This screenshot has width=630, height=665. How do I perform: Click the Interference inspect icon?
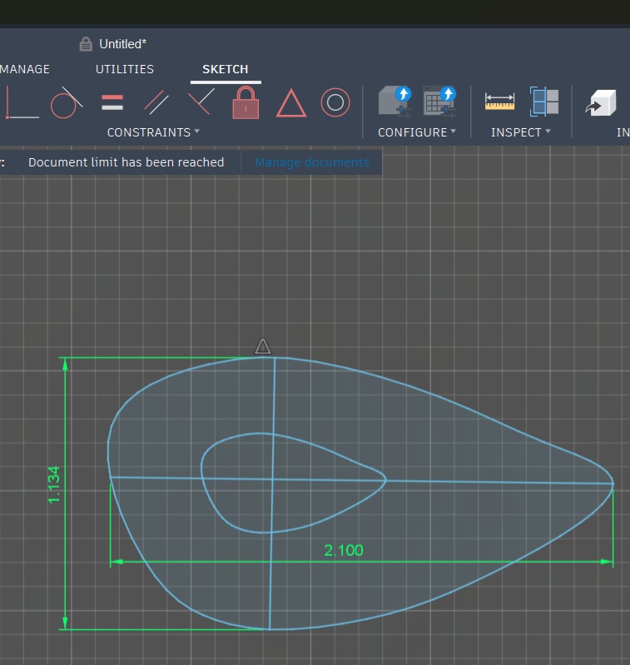(x=544, y=102)
